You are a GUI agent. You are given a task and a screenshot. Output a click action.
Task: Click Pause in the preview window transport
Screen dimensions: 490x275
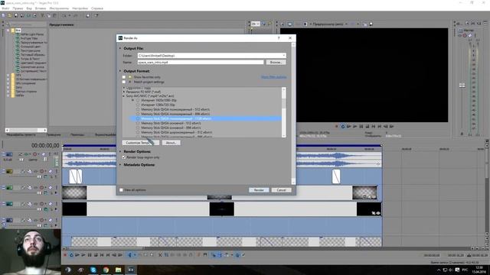coord(361,126)
